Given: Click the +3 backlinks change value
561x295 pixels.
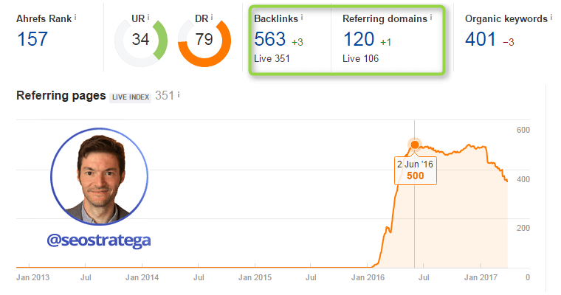Looking at the screenshot, I should tap(297, 42).
